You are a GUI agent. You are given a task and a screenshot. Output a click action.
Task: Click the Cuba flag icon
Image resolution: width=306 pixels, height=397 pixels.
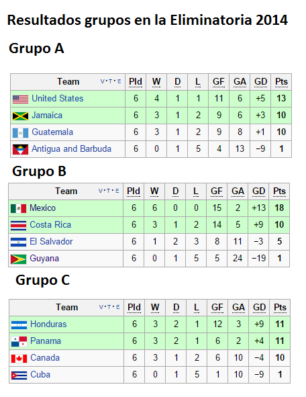(19, 376)
